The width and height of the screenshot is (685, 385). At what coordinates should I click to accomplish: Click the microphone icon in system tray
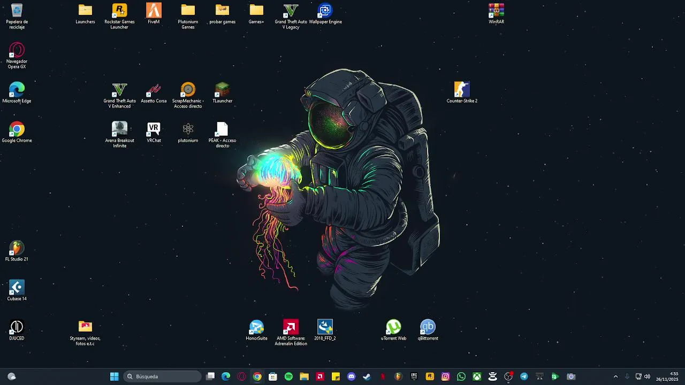click(x=627, y=376)
